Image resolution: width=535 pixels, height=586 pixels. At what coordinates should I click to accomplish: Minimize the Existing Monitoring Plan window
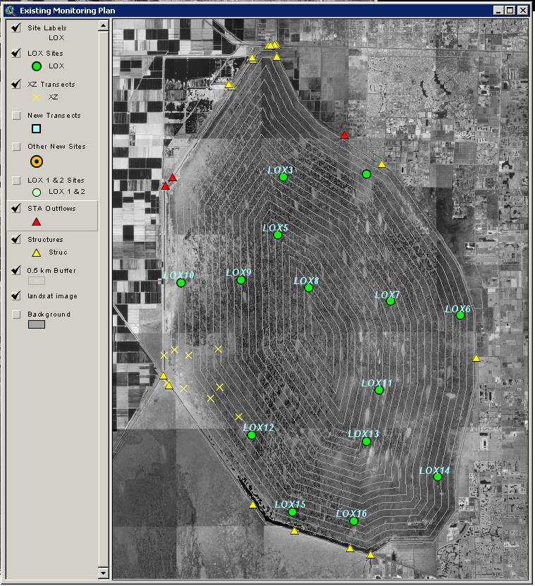(498, 11)
